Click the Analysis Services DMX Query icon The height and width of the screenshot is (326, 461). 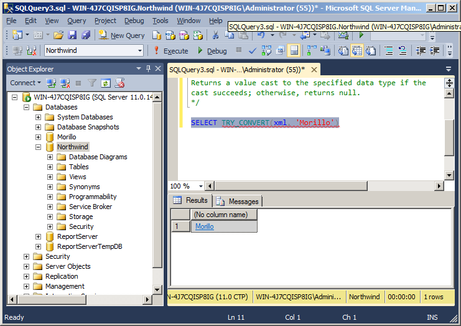click(184, 35)
